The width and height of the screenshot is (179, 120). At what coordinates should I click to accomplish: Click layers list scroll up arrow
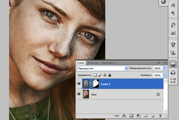(165, 81)
